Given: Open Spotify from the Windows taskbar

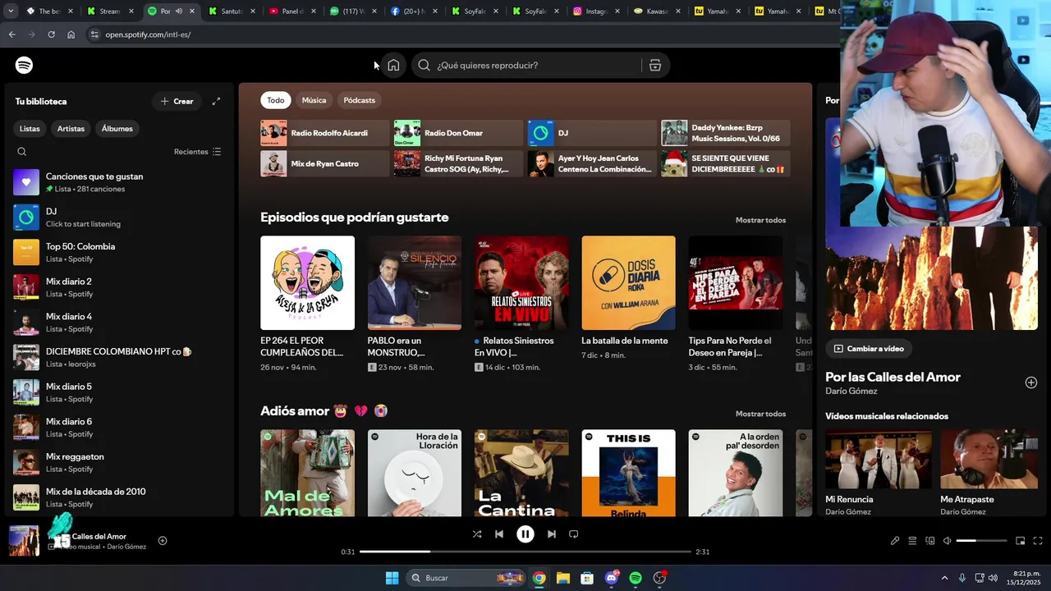Looking at the screenshot, I should 636,578.
